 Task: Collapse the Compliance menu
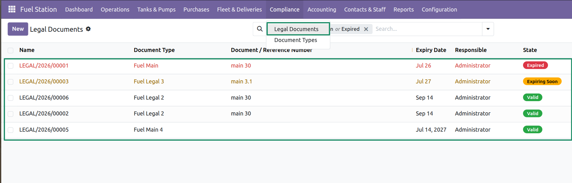(285, 9)
